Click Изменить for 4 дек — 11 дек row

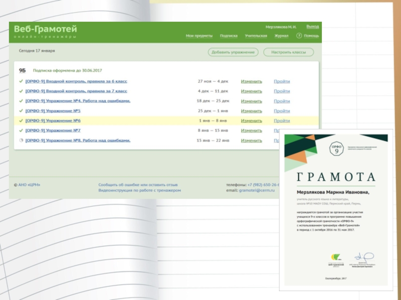(x=252, y=91)
